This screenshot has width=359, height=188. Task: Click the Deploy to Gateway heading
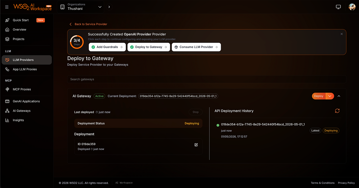pos(90,58)
